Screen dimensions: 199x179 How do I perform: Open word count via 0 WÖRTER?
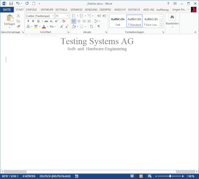[x=29, y=176]
